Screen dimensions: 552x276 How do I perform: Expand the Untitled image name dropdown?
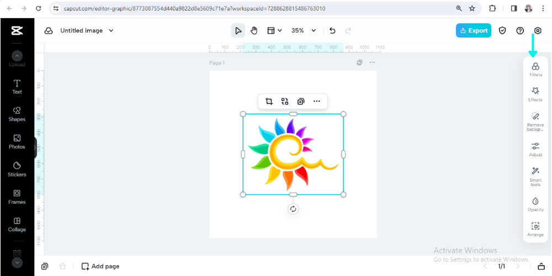pyautogui.click(x=111, y=30)
